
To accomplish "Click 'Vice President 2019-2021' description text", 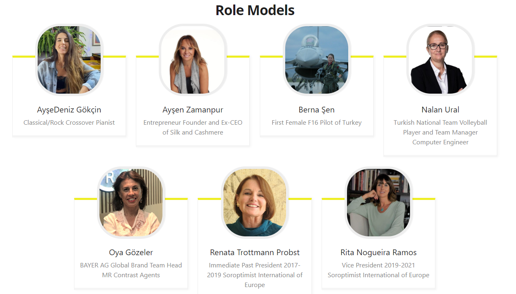I will point(379,265).
